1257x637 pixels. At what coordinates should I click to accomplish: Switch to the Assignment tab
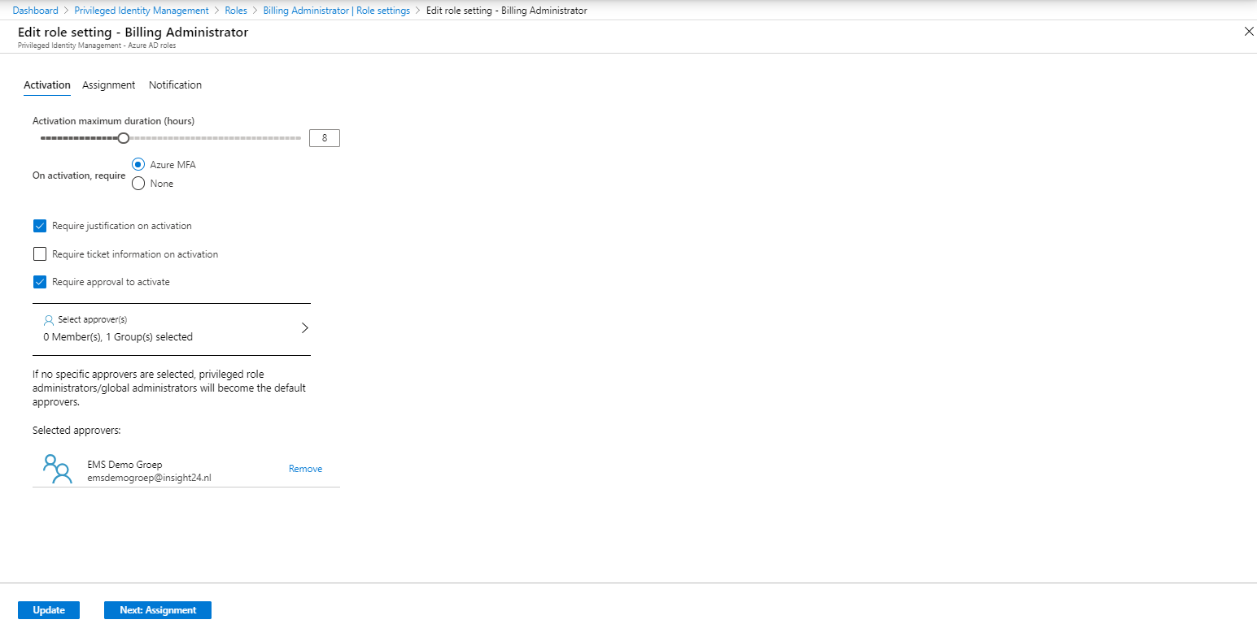click(x=109, y=84)
